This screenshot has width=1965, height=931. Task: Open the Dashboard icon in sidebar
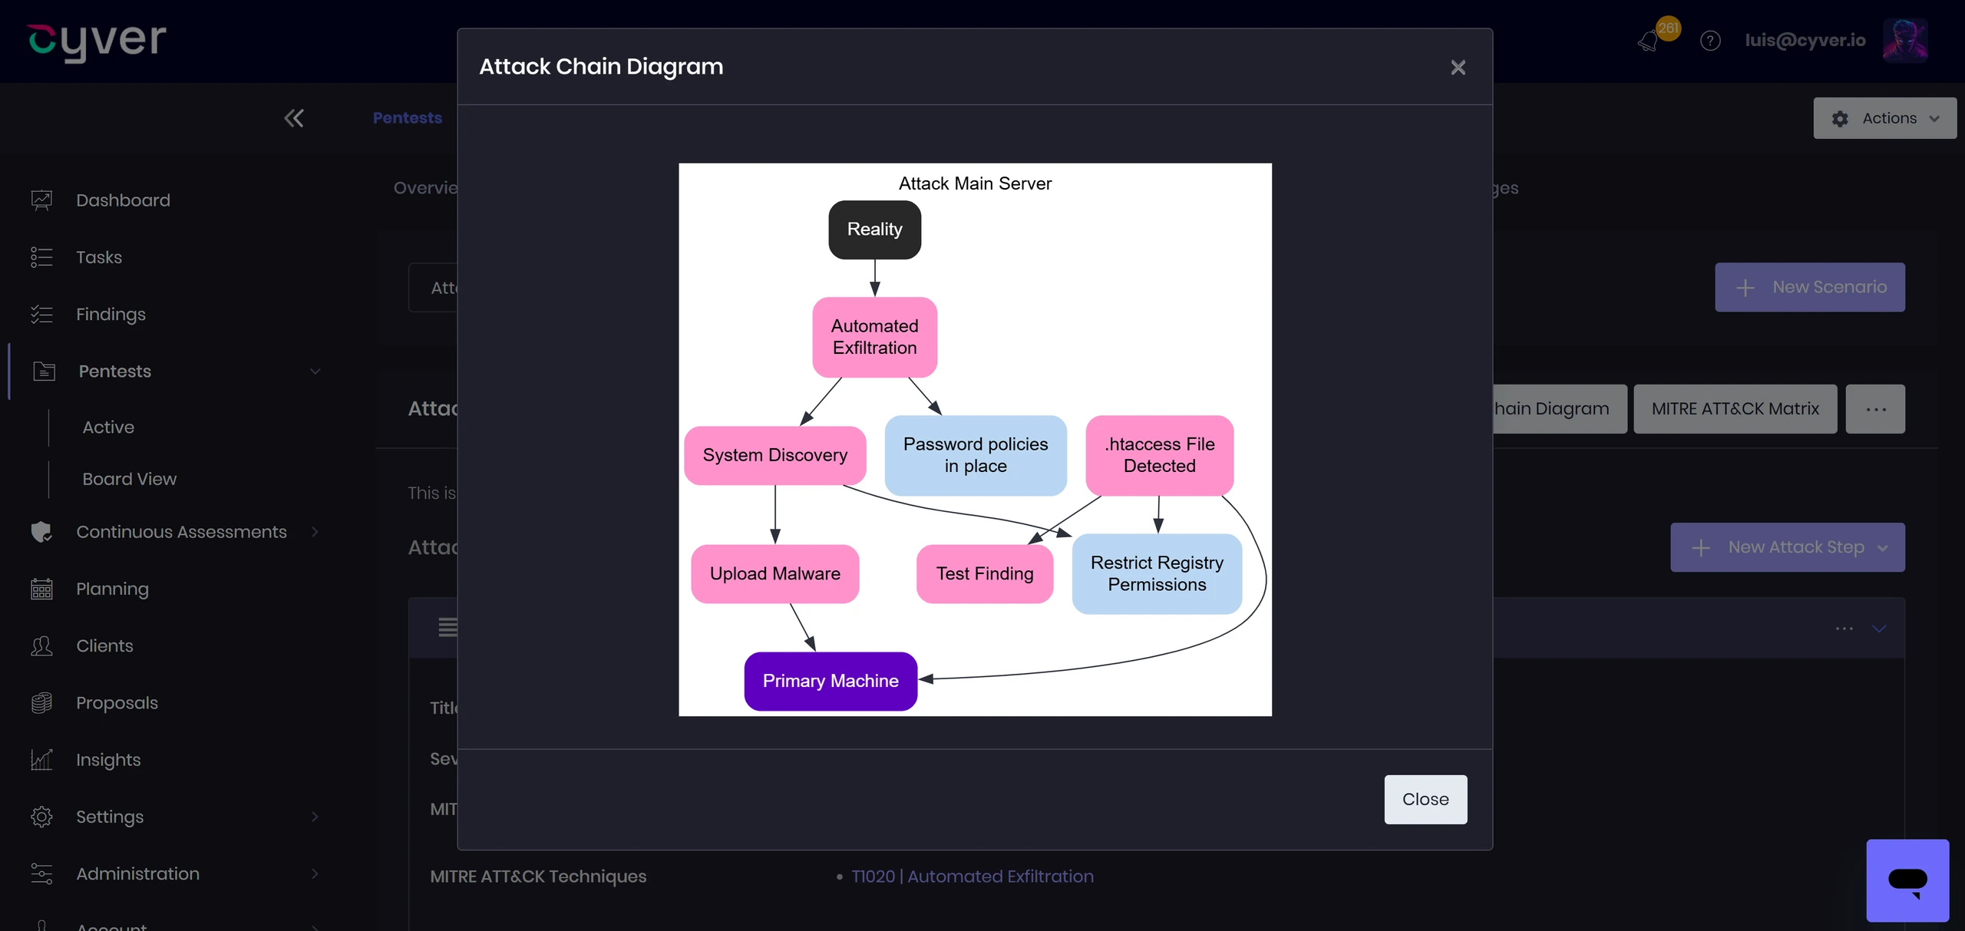point(41,200)
